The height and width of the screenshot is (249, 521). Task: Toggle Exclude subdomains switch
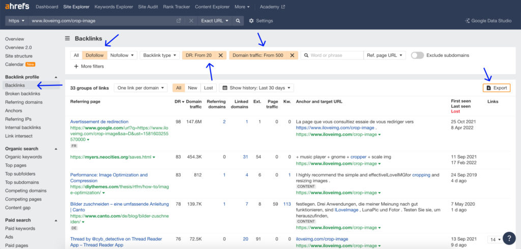coord(417,56)
